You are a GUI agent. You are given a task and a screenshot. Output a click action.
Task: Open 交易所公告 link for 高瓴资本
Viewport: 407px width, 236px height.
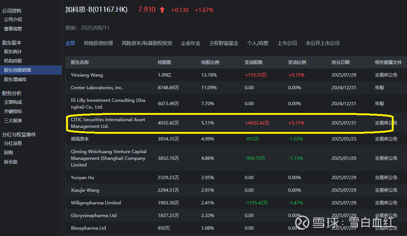pos(386,139)
